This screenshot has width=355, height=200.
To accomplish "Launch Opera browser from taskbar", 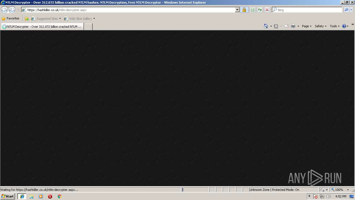I will pos(50,196).
